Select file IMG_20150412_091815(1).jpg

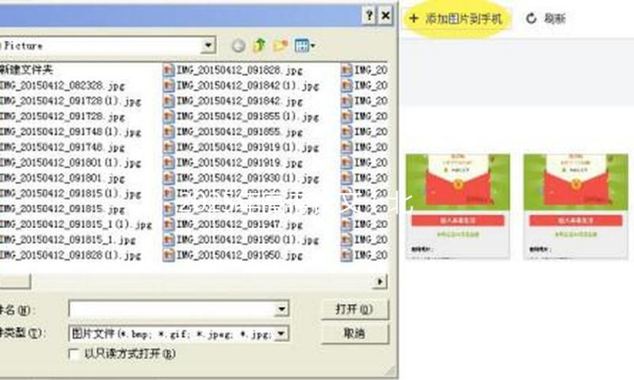click(71, 193)
